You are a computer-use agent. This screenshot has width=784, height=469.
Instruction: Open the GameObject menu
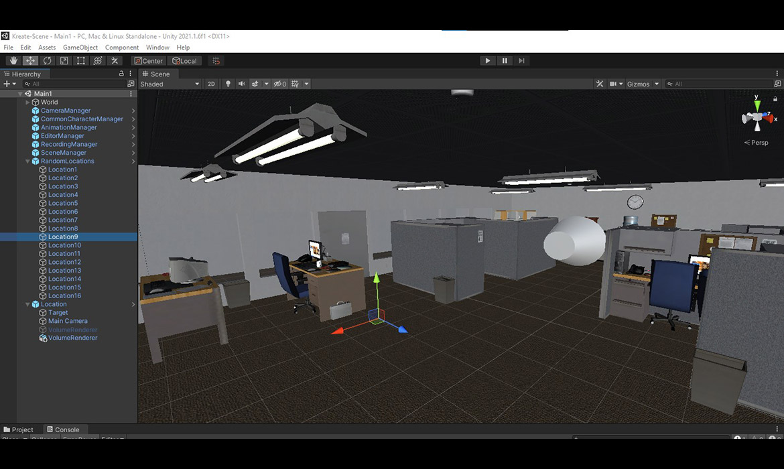pos(80,48)
